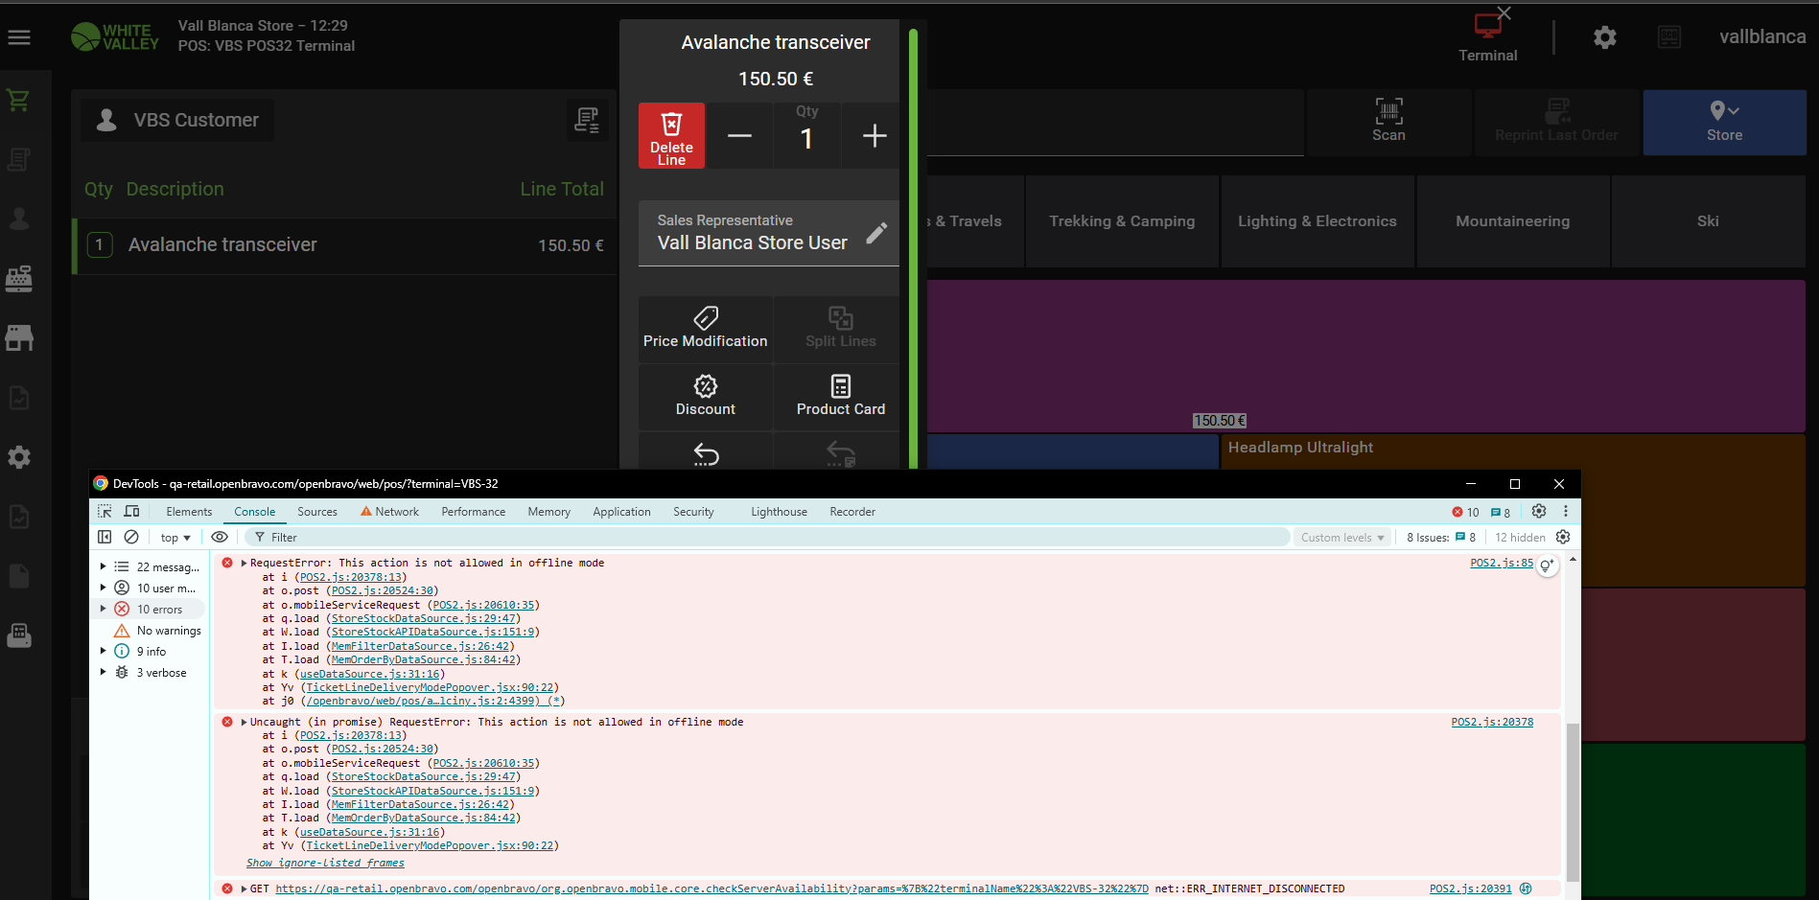Open the POS2.js:85 source link
The image size is (1819, 900).
point(1502,563)
